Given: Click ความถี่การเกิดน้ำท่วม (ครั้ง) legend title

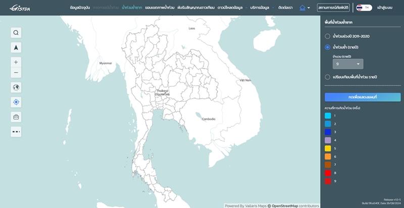Looking at the screenshot, I should pyautogui.click(x=342, y=108).
